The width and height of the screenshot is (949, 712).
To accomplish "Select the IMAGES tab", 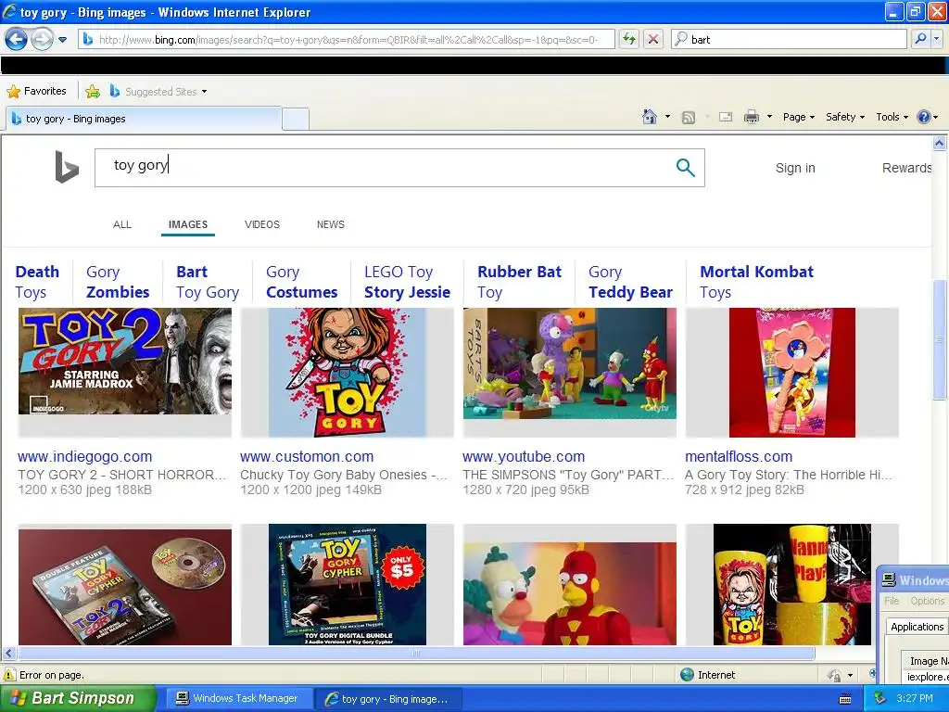I will 187,224.
